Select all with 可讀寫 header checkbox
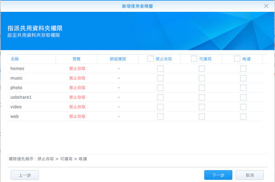The width and height of the screenshot is (275, 182). (x=194, y=59)
